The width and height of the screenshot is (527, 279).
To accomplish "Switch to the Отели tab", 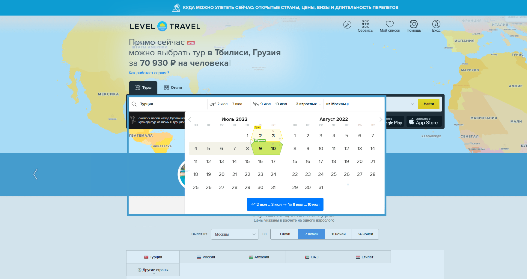I will click(x=173, y=88).
